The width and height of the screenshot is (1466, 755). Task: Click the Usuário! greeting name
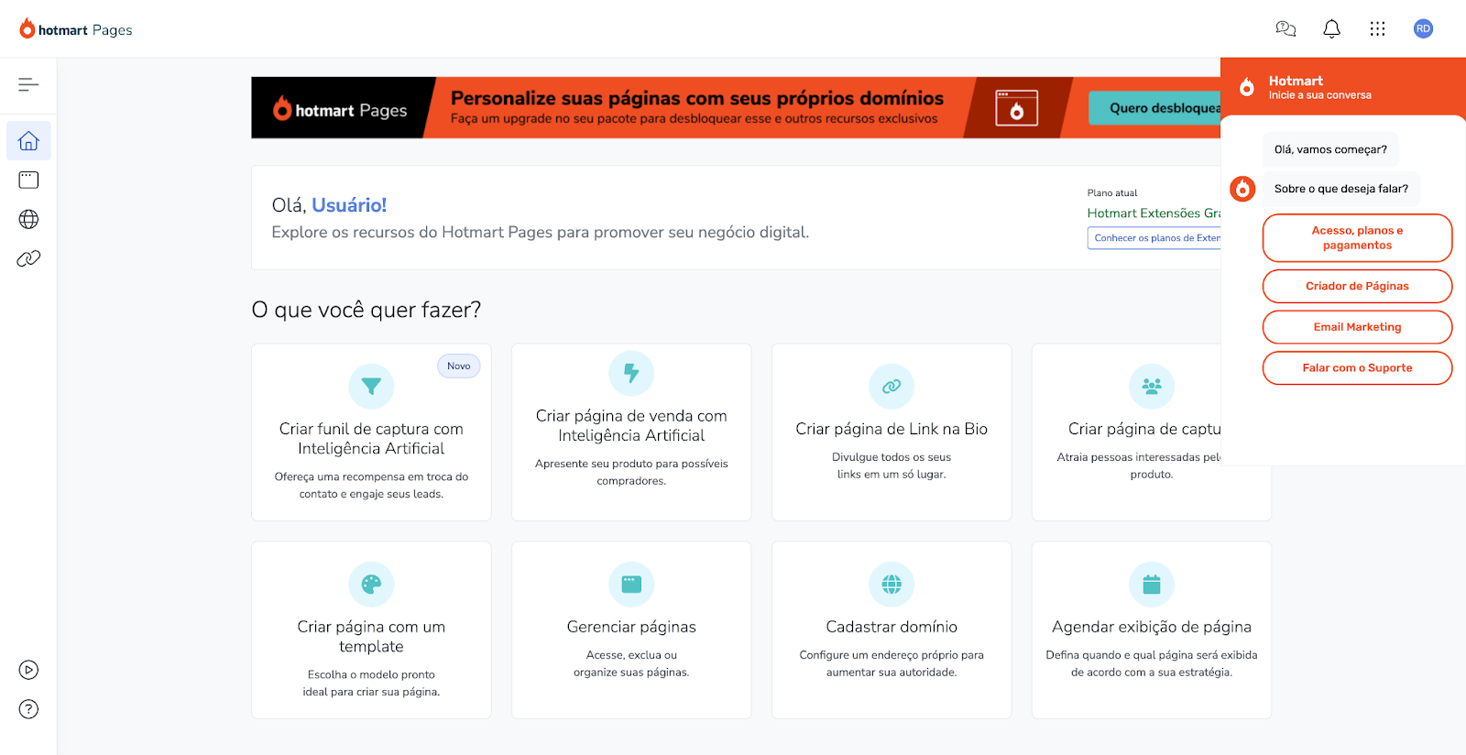click(x=349, y=205)
